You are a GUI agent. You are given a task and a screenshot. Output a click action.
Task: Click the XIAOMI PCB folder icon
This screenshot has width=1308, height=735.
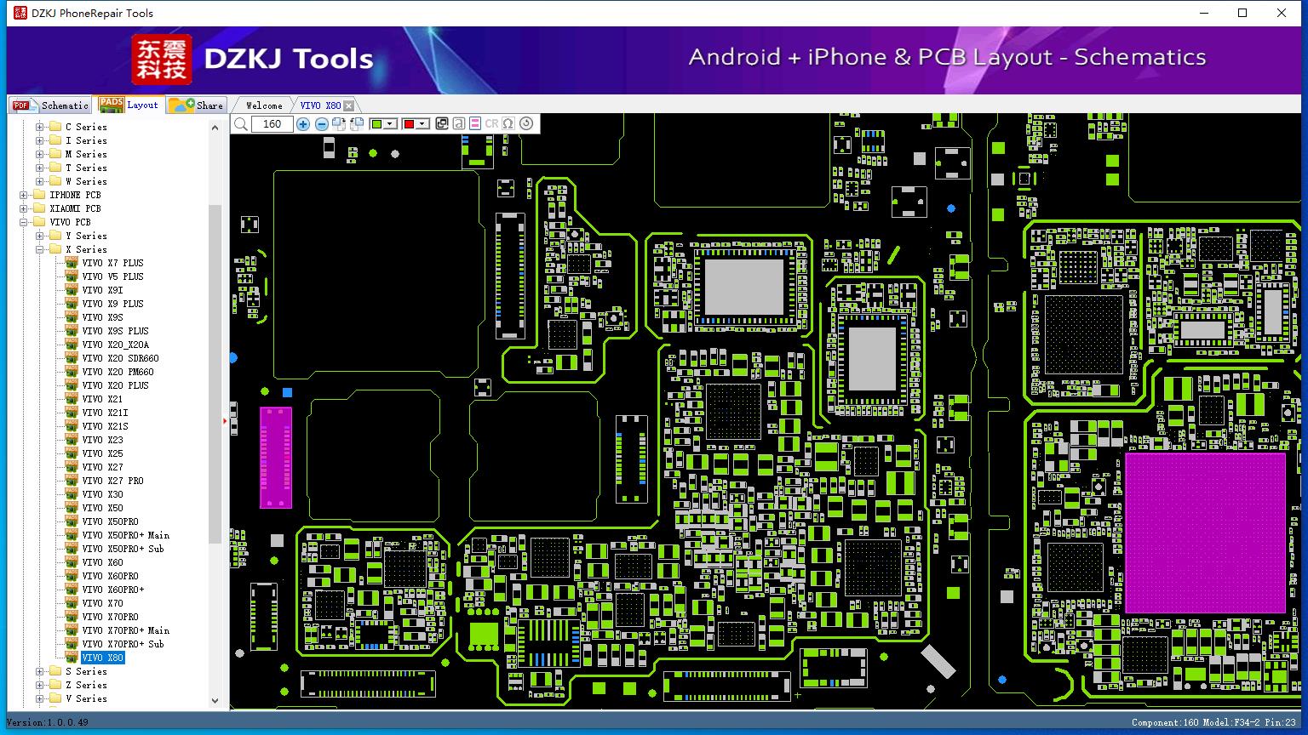pos(39,208)
